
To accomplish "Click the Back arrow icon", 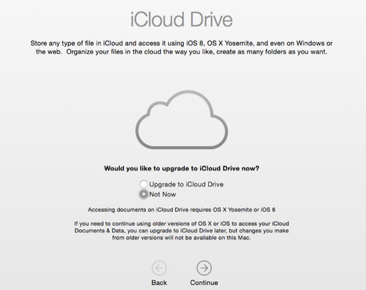I will 159,267.
